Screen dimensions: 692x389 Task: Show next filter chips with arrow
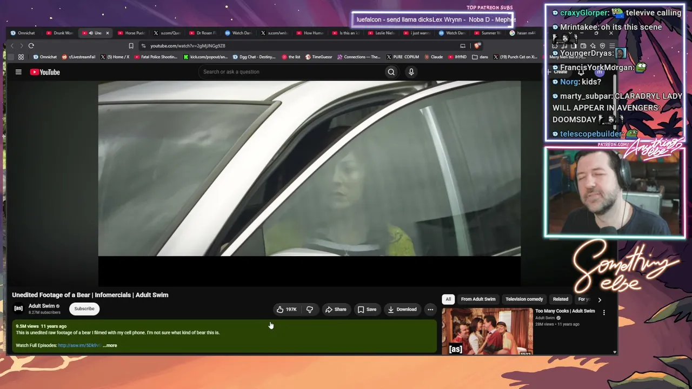600,299
